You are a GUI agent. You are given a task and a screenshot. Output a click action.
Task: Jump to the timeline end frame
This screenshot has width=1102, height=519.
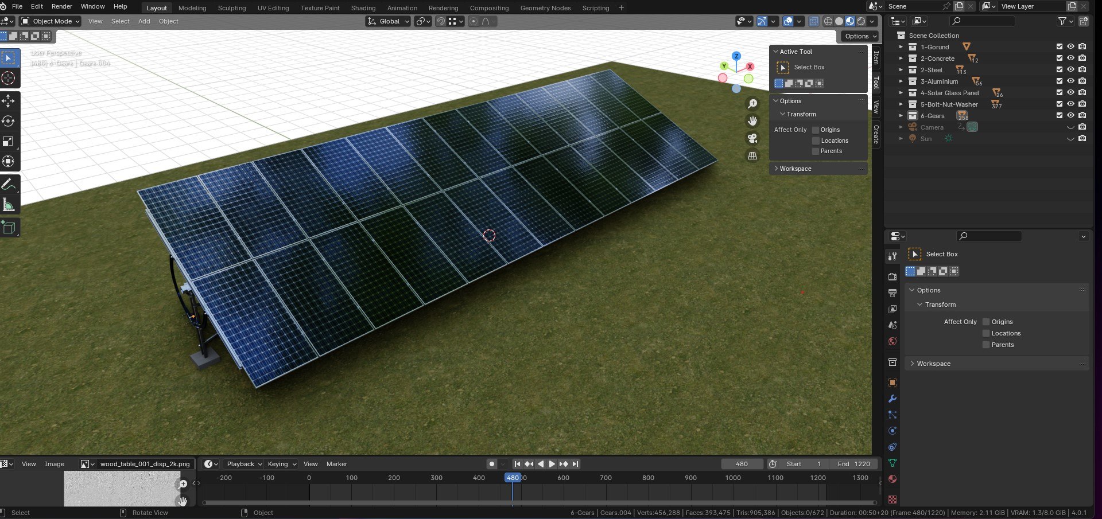pyautogui.click(x=576, y=464)
